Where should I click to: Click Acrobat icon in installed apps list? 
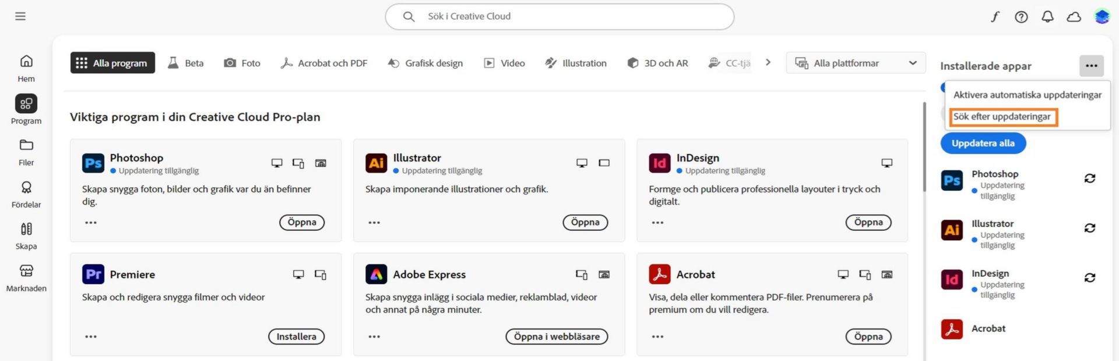click(952, 329)
